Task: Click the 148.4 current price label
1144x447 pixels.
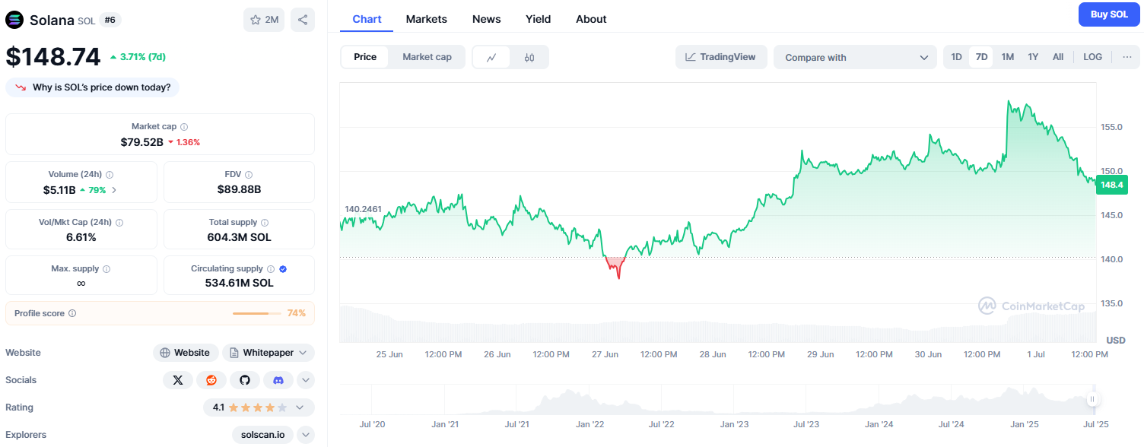Action: click(1111, 185)
